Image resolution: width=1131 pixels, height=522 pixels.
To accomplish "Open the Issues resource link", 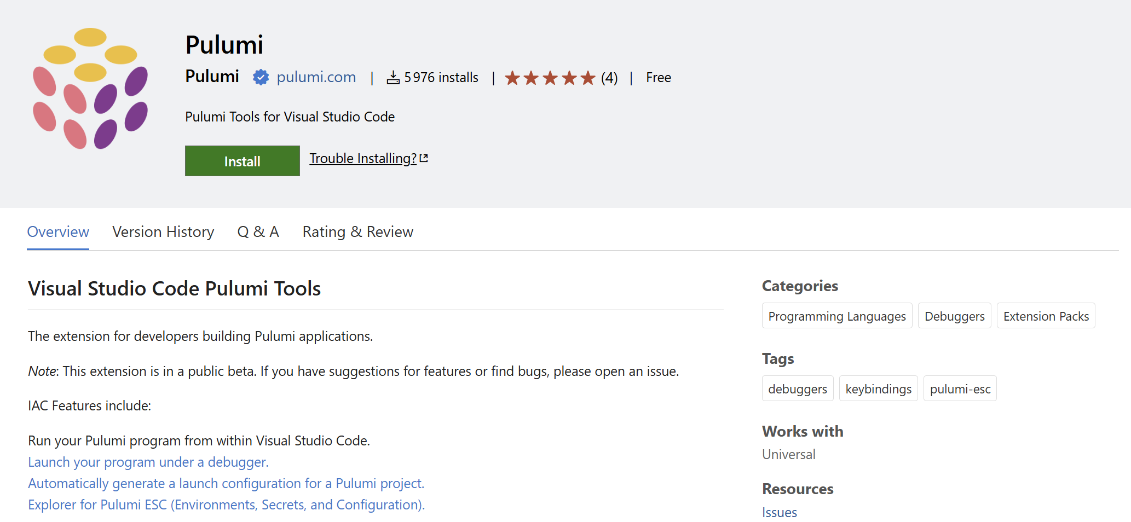I will (x=779, y=512).
